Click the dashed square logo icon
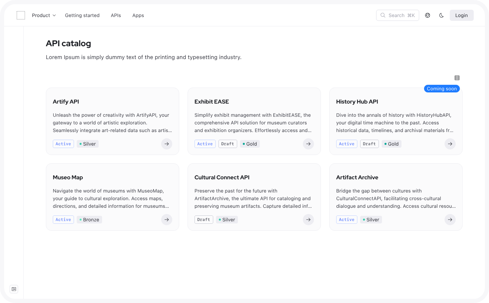The image size is (489, 303). [x=21, y=15]
